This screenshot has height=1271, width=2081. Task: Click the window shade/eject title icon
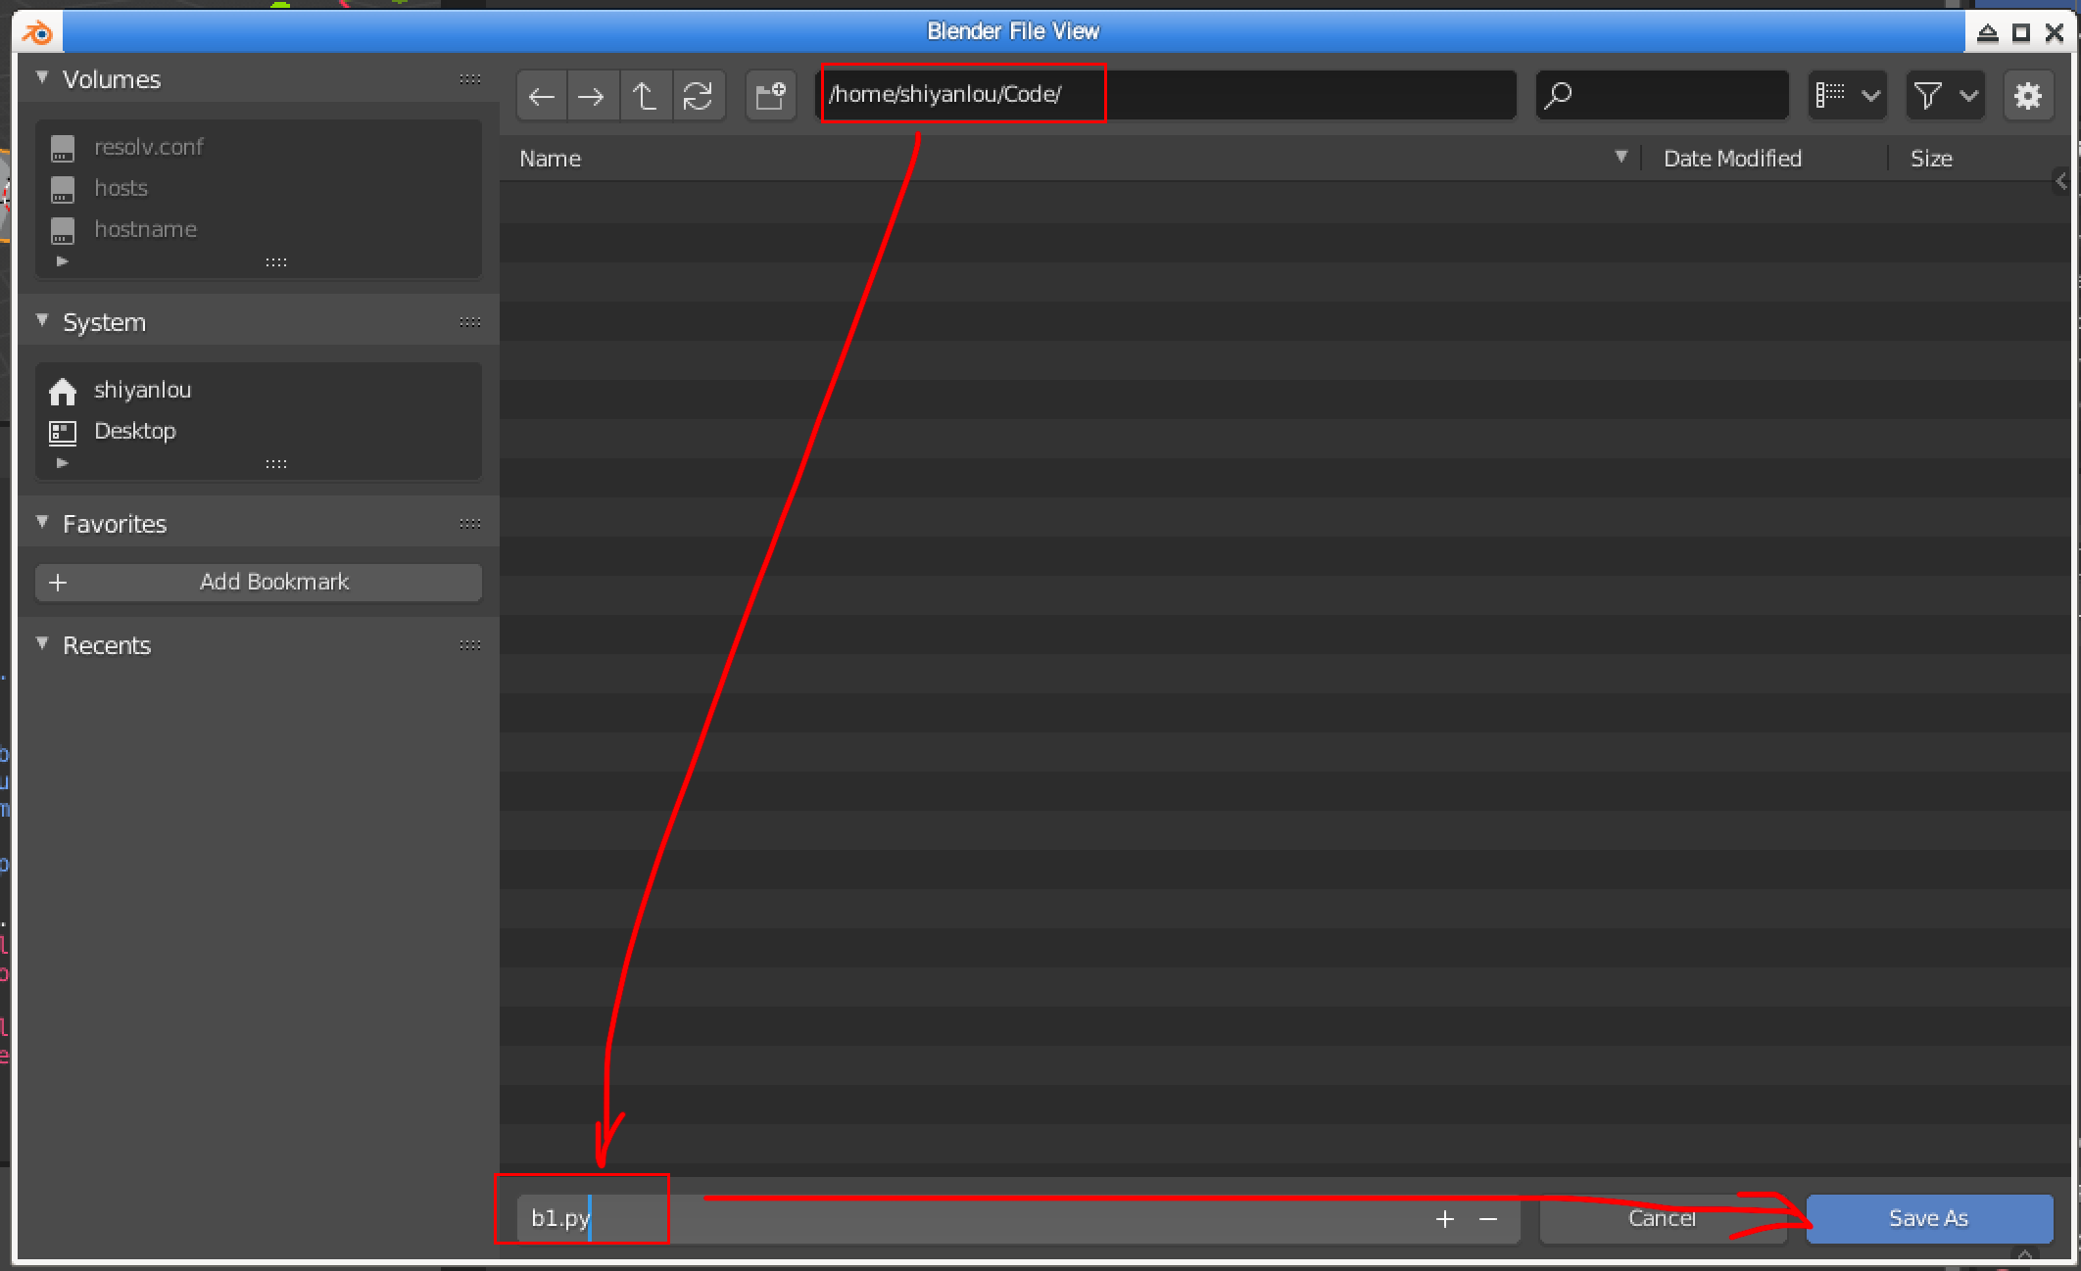(1987, 32)
